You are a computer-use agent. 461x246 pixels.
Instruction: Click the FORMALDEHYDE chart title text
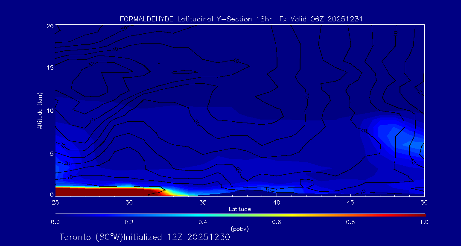(241, 19)
